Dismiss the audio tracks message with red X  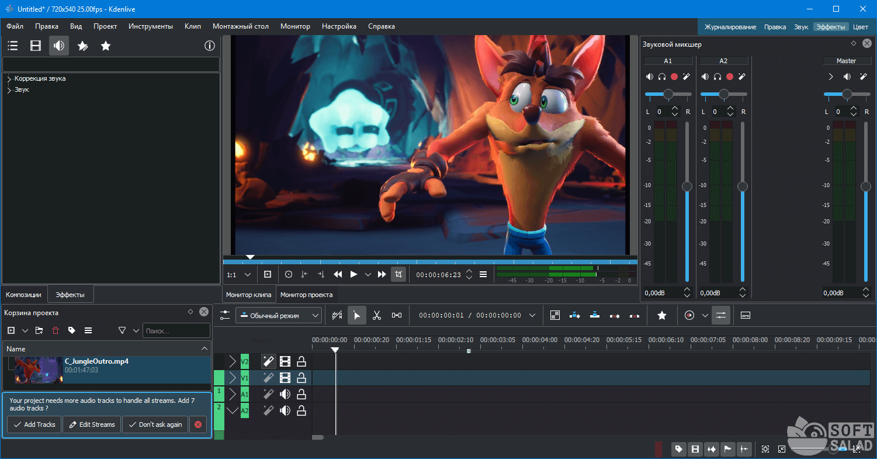click(198, 425)
